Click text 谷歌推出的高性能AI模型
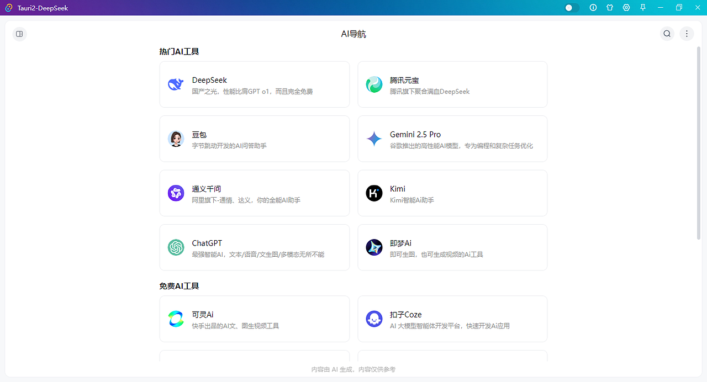The width and height of the screenshot is (707, 382). tap(425, 146)
